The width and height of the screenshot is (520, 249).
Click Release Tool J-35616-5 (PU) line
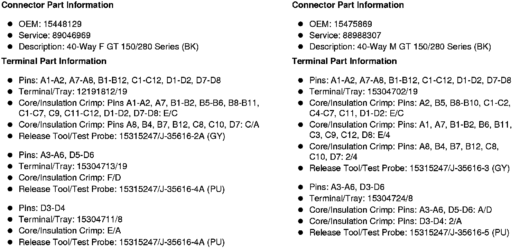pyautogui.click(x=409, y=233)
